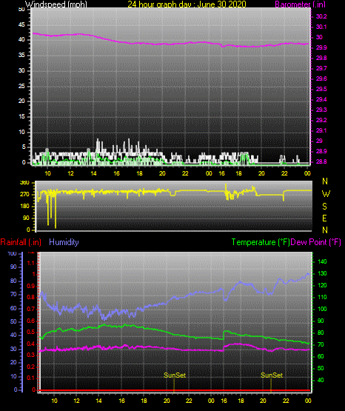This screenshot has height=411, width=345.
Task: Click barometer scale value 29.7
Action: point(321,68)
